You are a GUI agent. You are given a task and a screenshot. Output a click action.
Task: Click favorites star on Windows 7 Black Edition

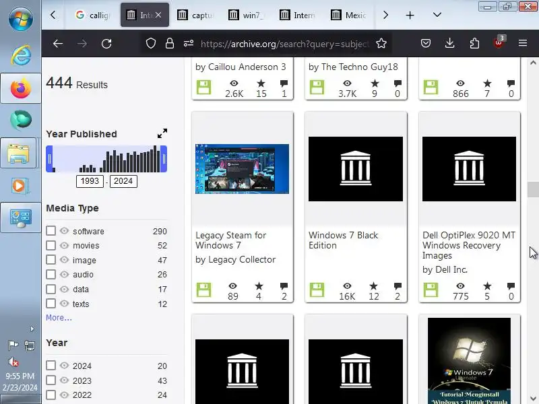(374, 285)
